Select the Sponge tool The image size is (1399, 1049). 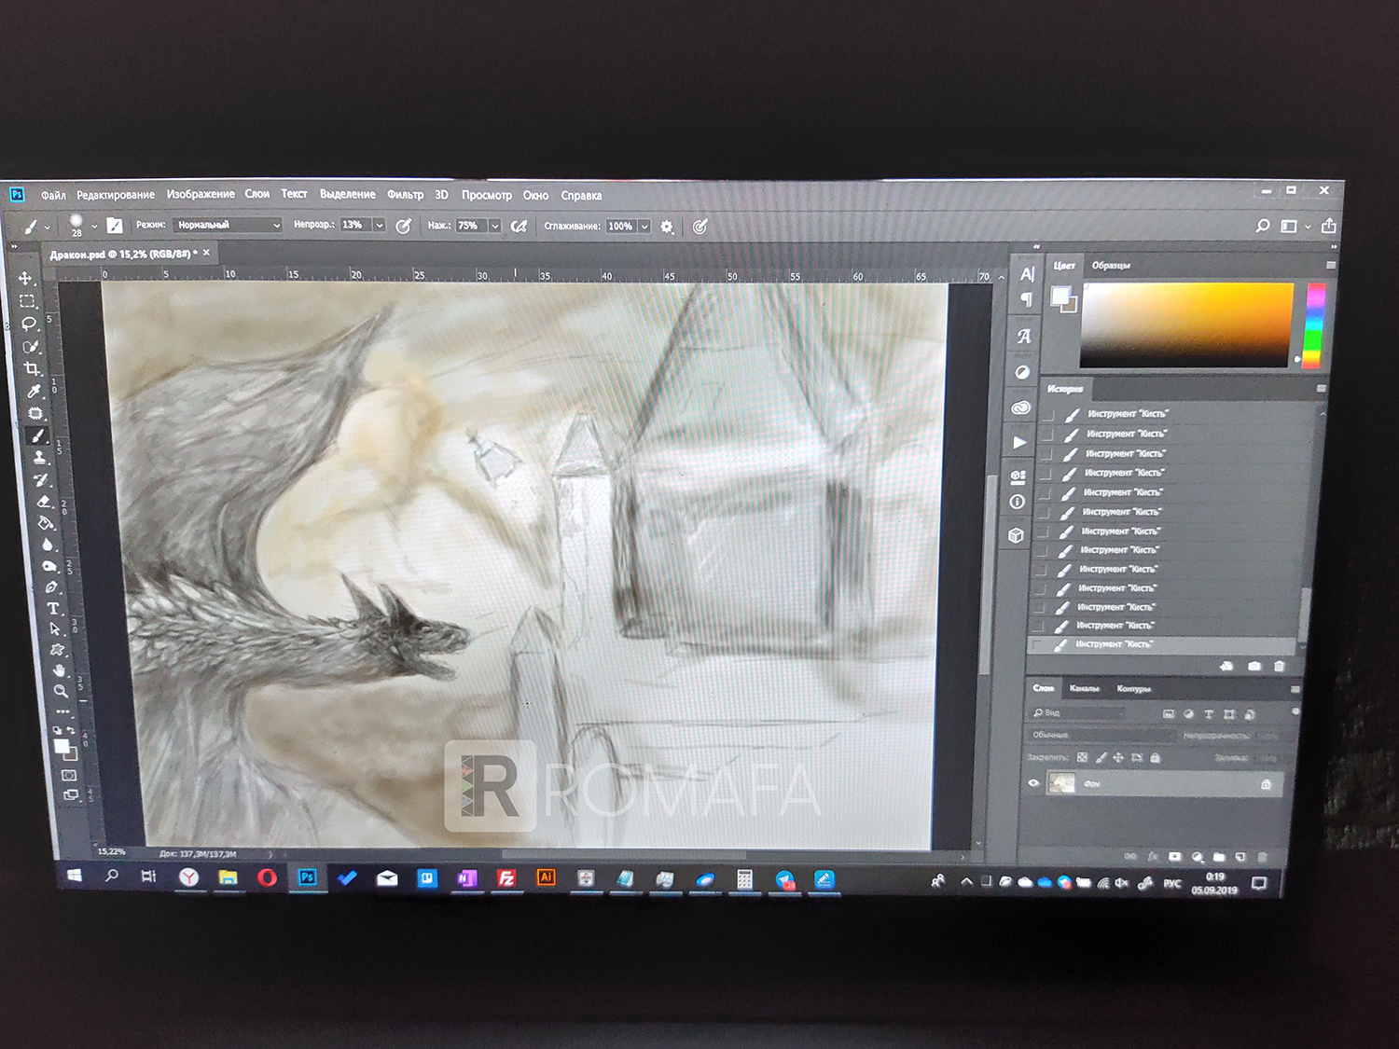[x=49, y=566]
